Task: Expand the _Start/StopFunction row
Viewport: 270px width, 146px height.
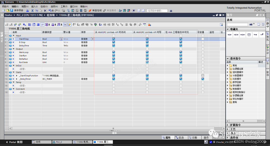Action: coord(17,75)
